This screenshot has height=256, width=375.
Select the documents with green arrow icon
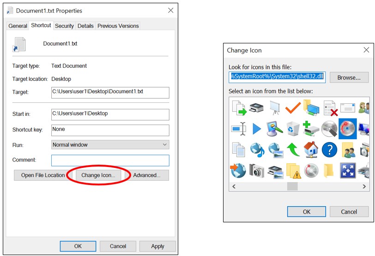click(x=239, y=108)
